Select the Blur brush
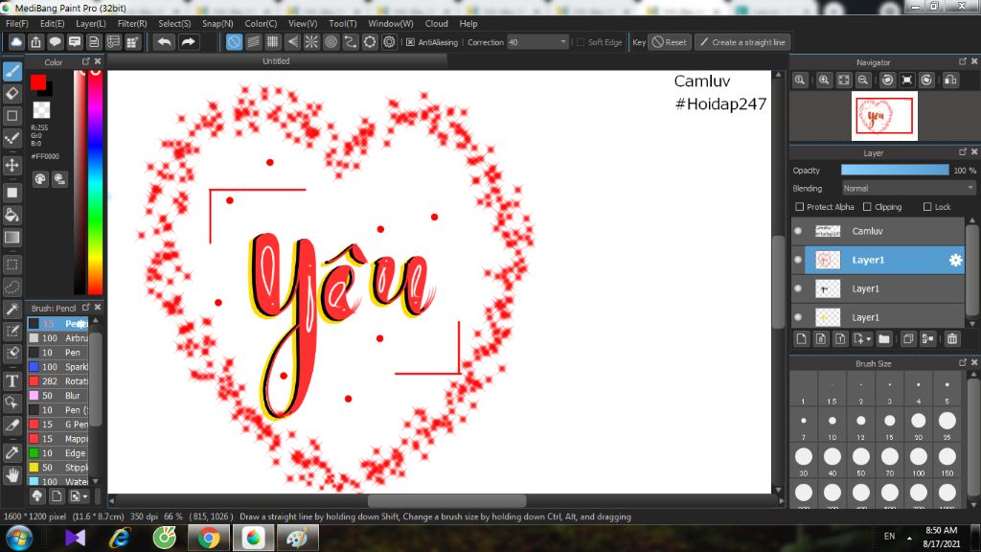The height and width of the screenshot is (552, 981). (x=59, y=396)
